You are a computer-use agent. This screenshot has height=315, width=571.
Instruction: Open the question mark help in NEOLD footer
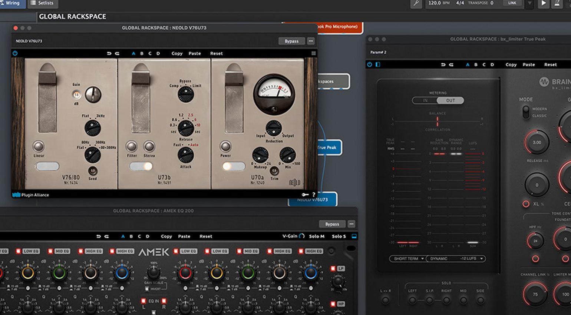tap(314, 195)
